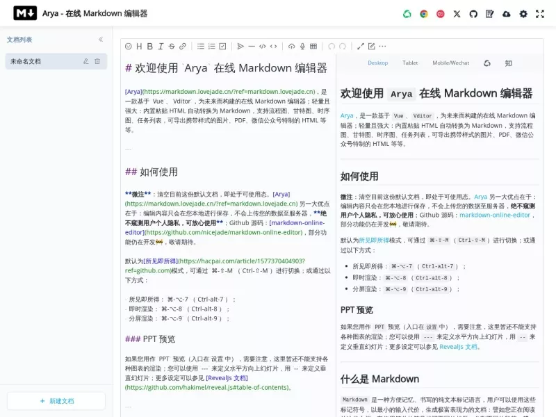Screen dimensions: 556x417
Task: Create a new document with 新建文档
Action: 56,401
